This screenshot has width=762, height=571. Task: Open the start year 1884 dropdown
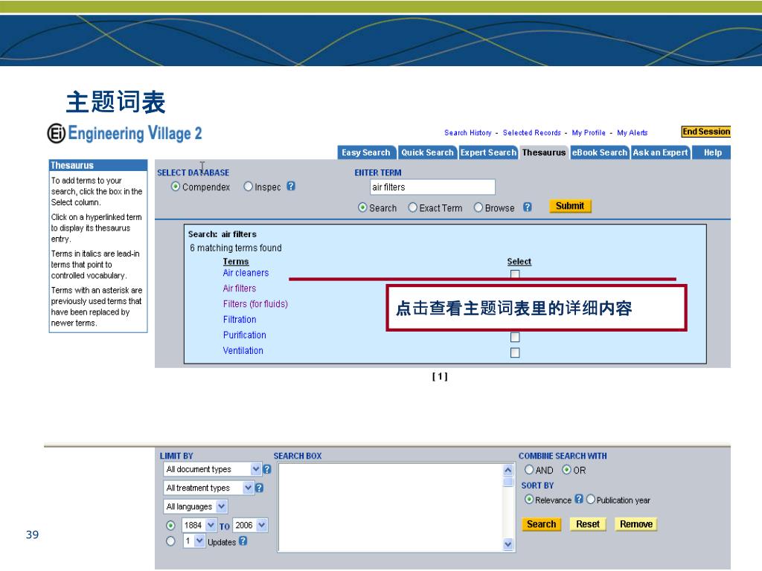(199, 525)
